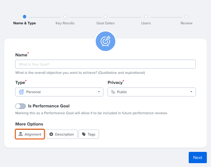Jump to the Review step
The width and height of the screenshot is (211, 167).
pos(186,23)
